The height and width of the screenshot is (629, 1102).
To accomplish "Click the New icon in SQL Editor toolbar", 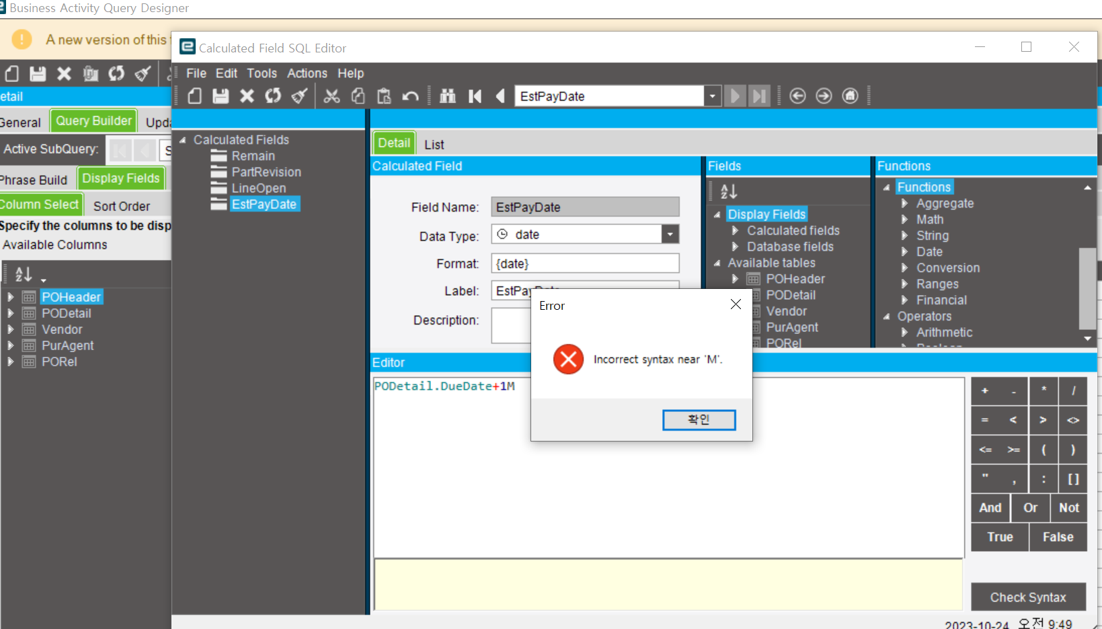I will coord(195,96).
